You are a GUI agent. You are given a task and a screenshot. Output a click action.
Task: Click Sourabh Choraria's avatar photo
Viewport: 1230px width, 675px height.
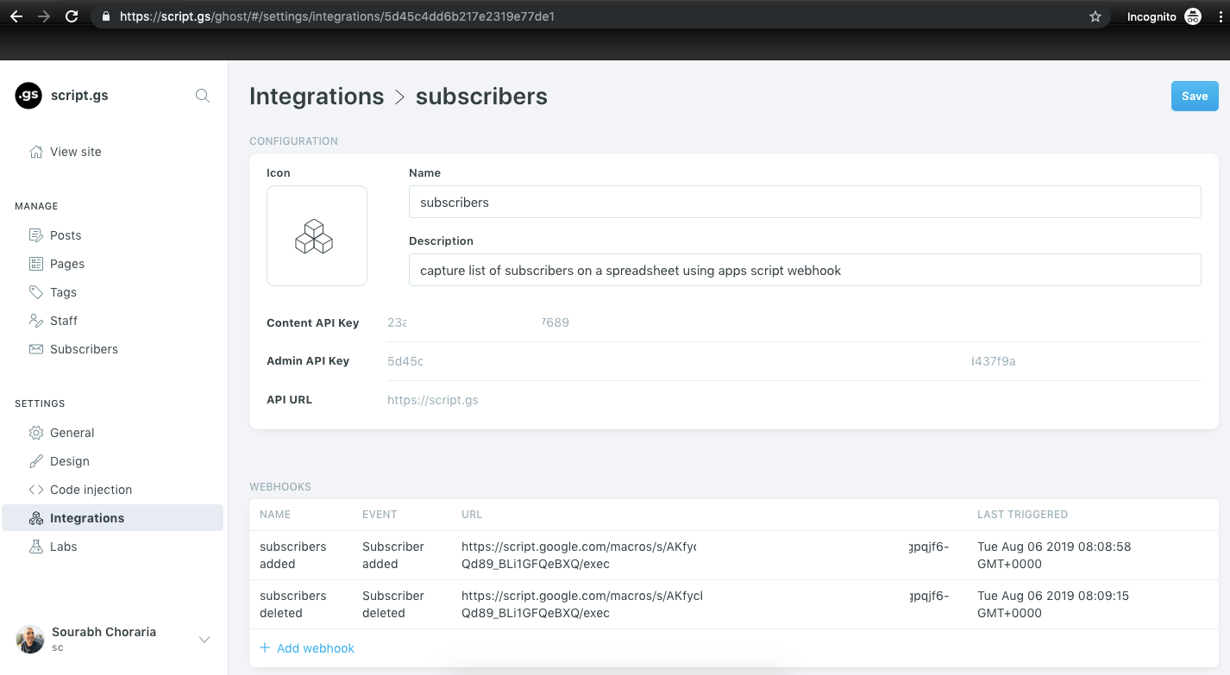pos(30,640)
